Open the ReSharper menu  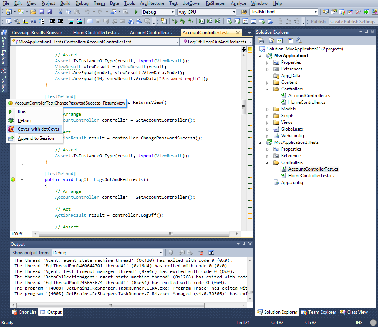pyautogui.click(x=216, y=3)
